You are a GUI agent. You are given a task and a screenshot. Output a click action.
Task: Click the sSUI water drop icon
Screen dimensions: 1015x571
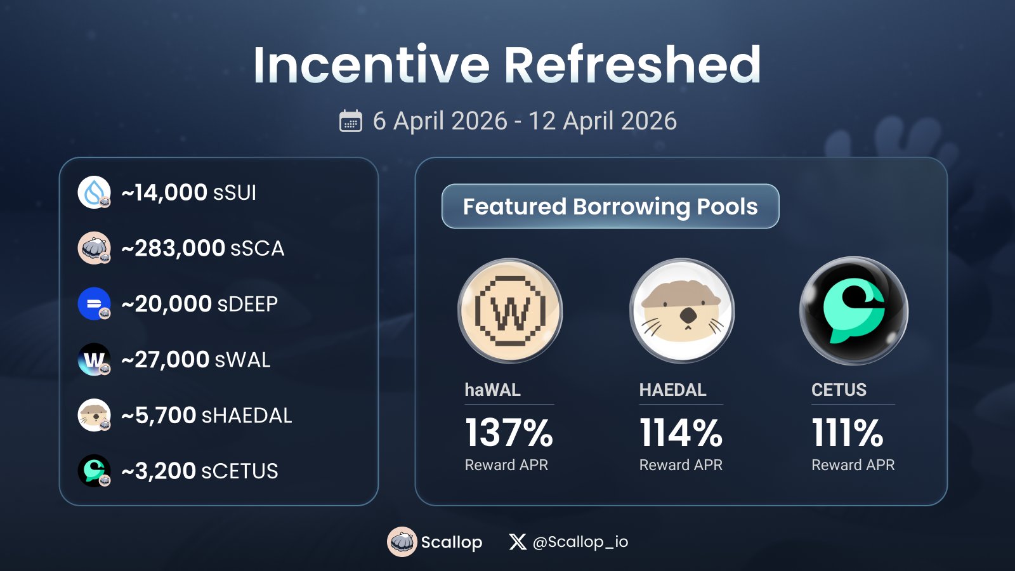(x=94, y=192)
